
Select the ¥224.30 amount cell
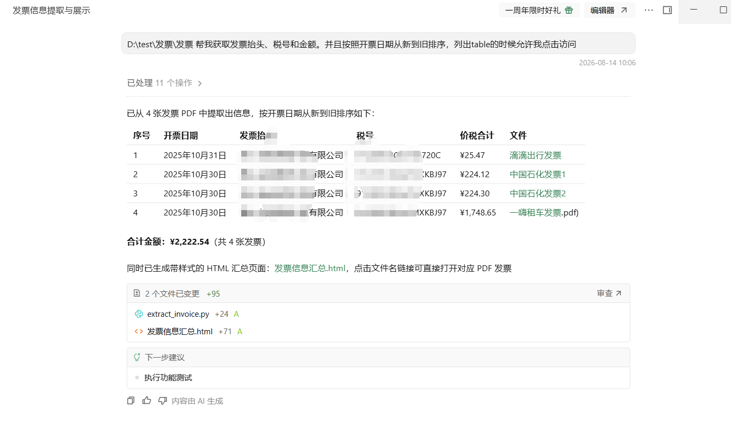(474, 194)
